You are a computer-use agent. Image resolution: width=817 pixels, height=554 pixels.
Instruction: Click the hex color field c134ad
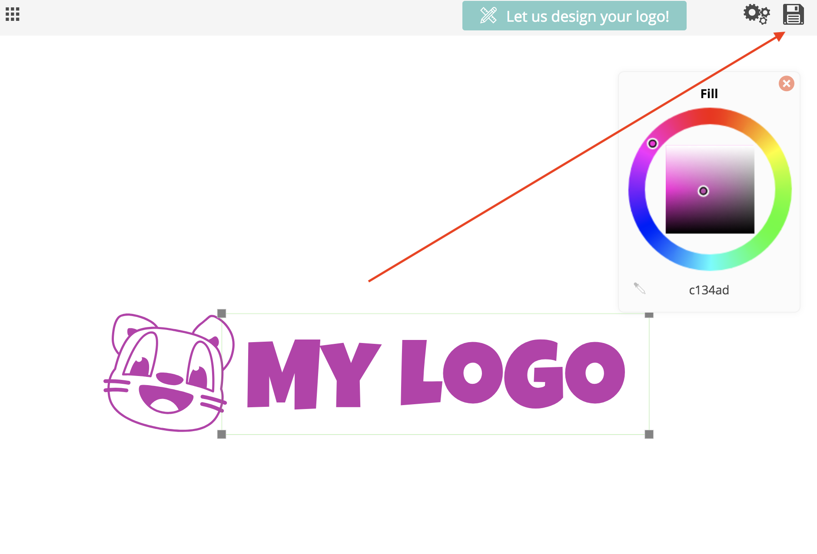(709, 290)
